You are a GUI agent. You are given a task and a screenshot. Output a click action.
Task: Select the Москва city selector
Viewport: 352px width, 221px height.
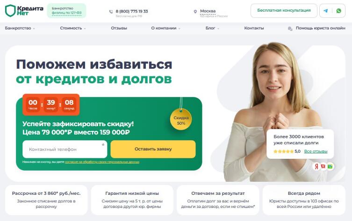click(208, 11)
